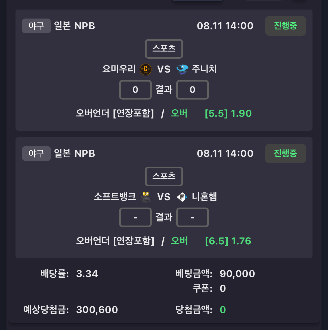This screenshot has width=328, height=330.
Task: Tap the 진행중 status badge for the 소프트뱅크 match
Action: [x=286, y=154]
